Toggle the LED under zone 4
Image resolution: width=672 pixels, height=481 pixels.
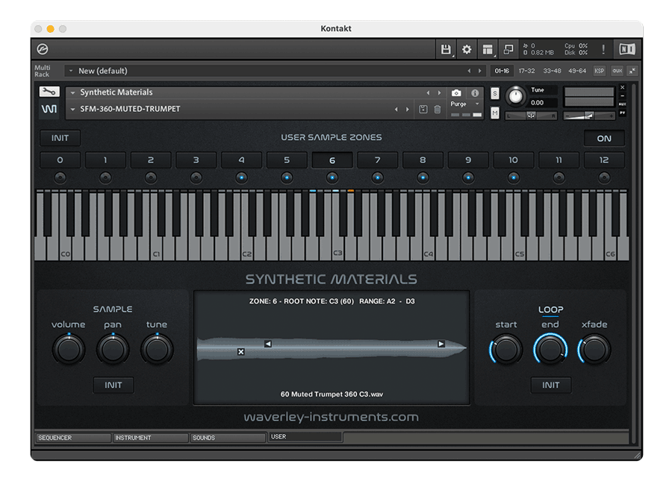tap(242, 177)
